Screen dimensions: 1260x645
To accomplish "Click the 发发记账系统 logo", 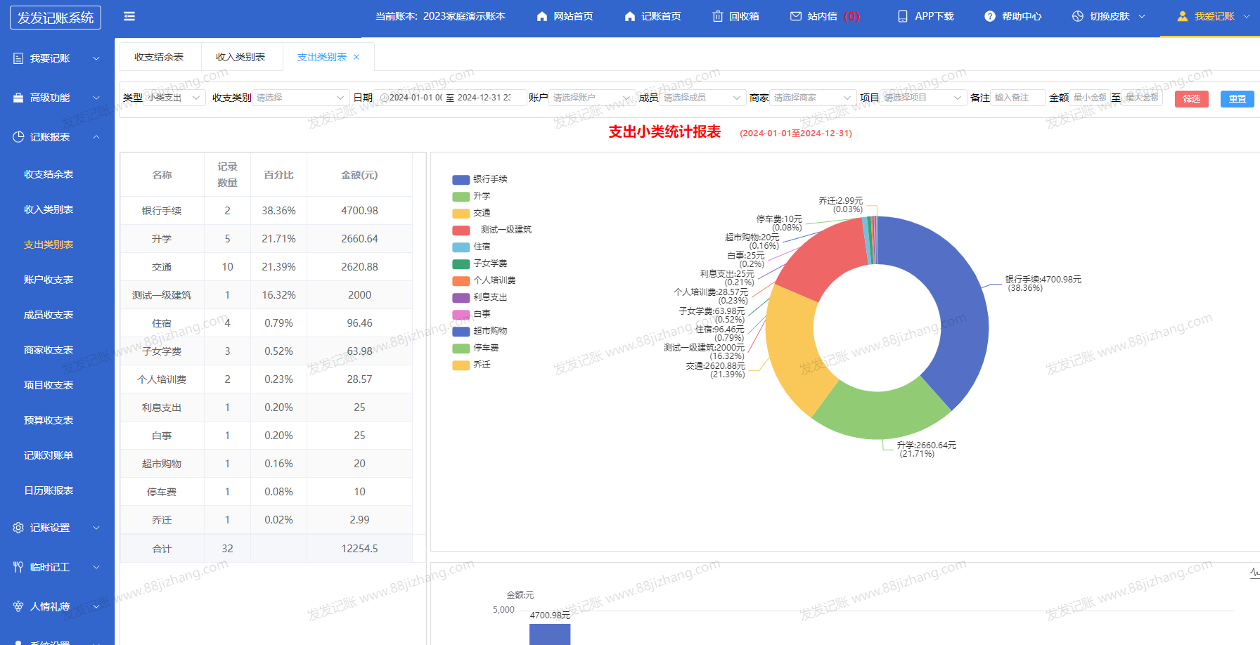I will [x=56, y=18].
